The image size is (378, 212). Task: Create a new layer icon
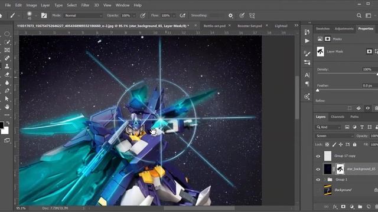(369, 207)
